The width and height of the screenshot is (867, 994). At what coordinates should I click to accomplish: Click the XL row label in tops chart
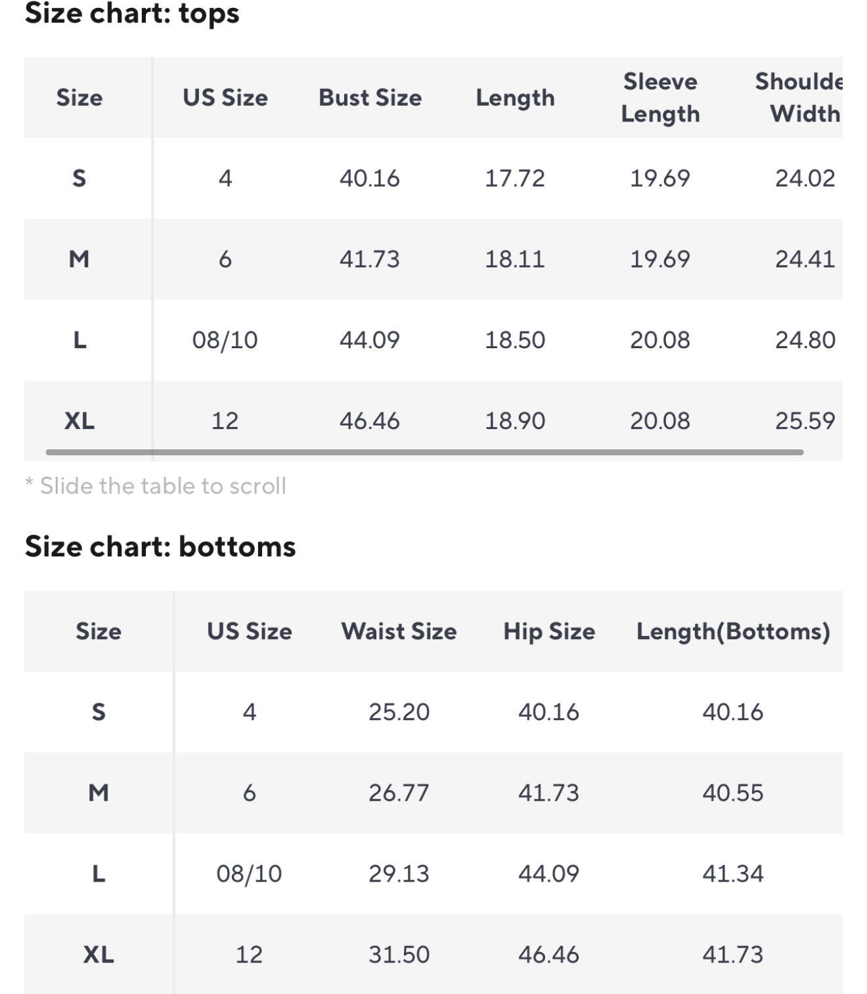tap(79, 420)
